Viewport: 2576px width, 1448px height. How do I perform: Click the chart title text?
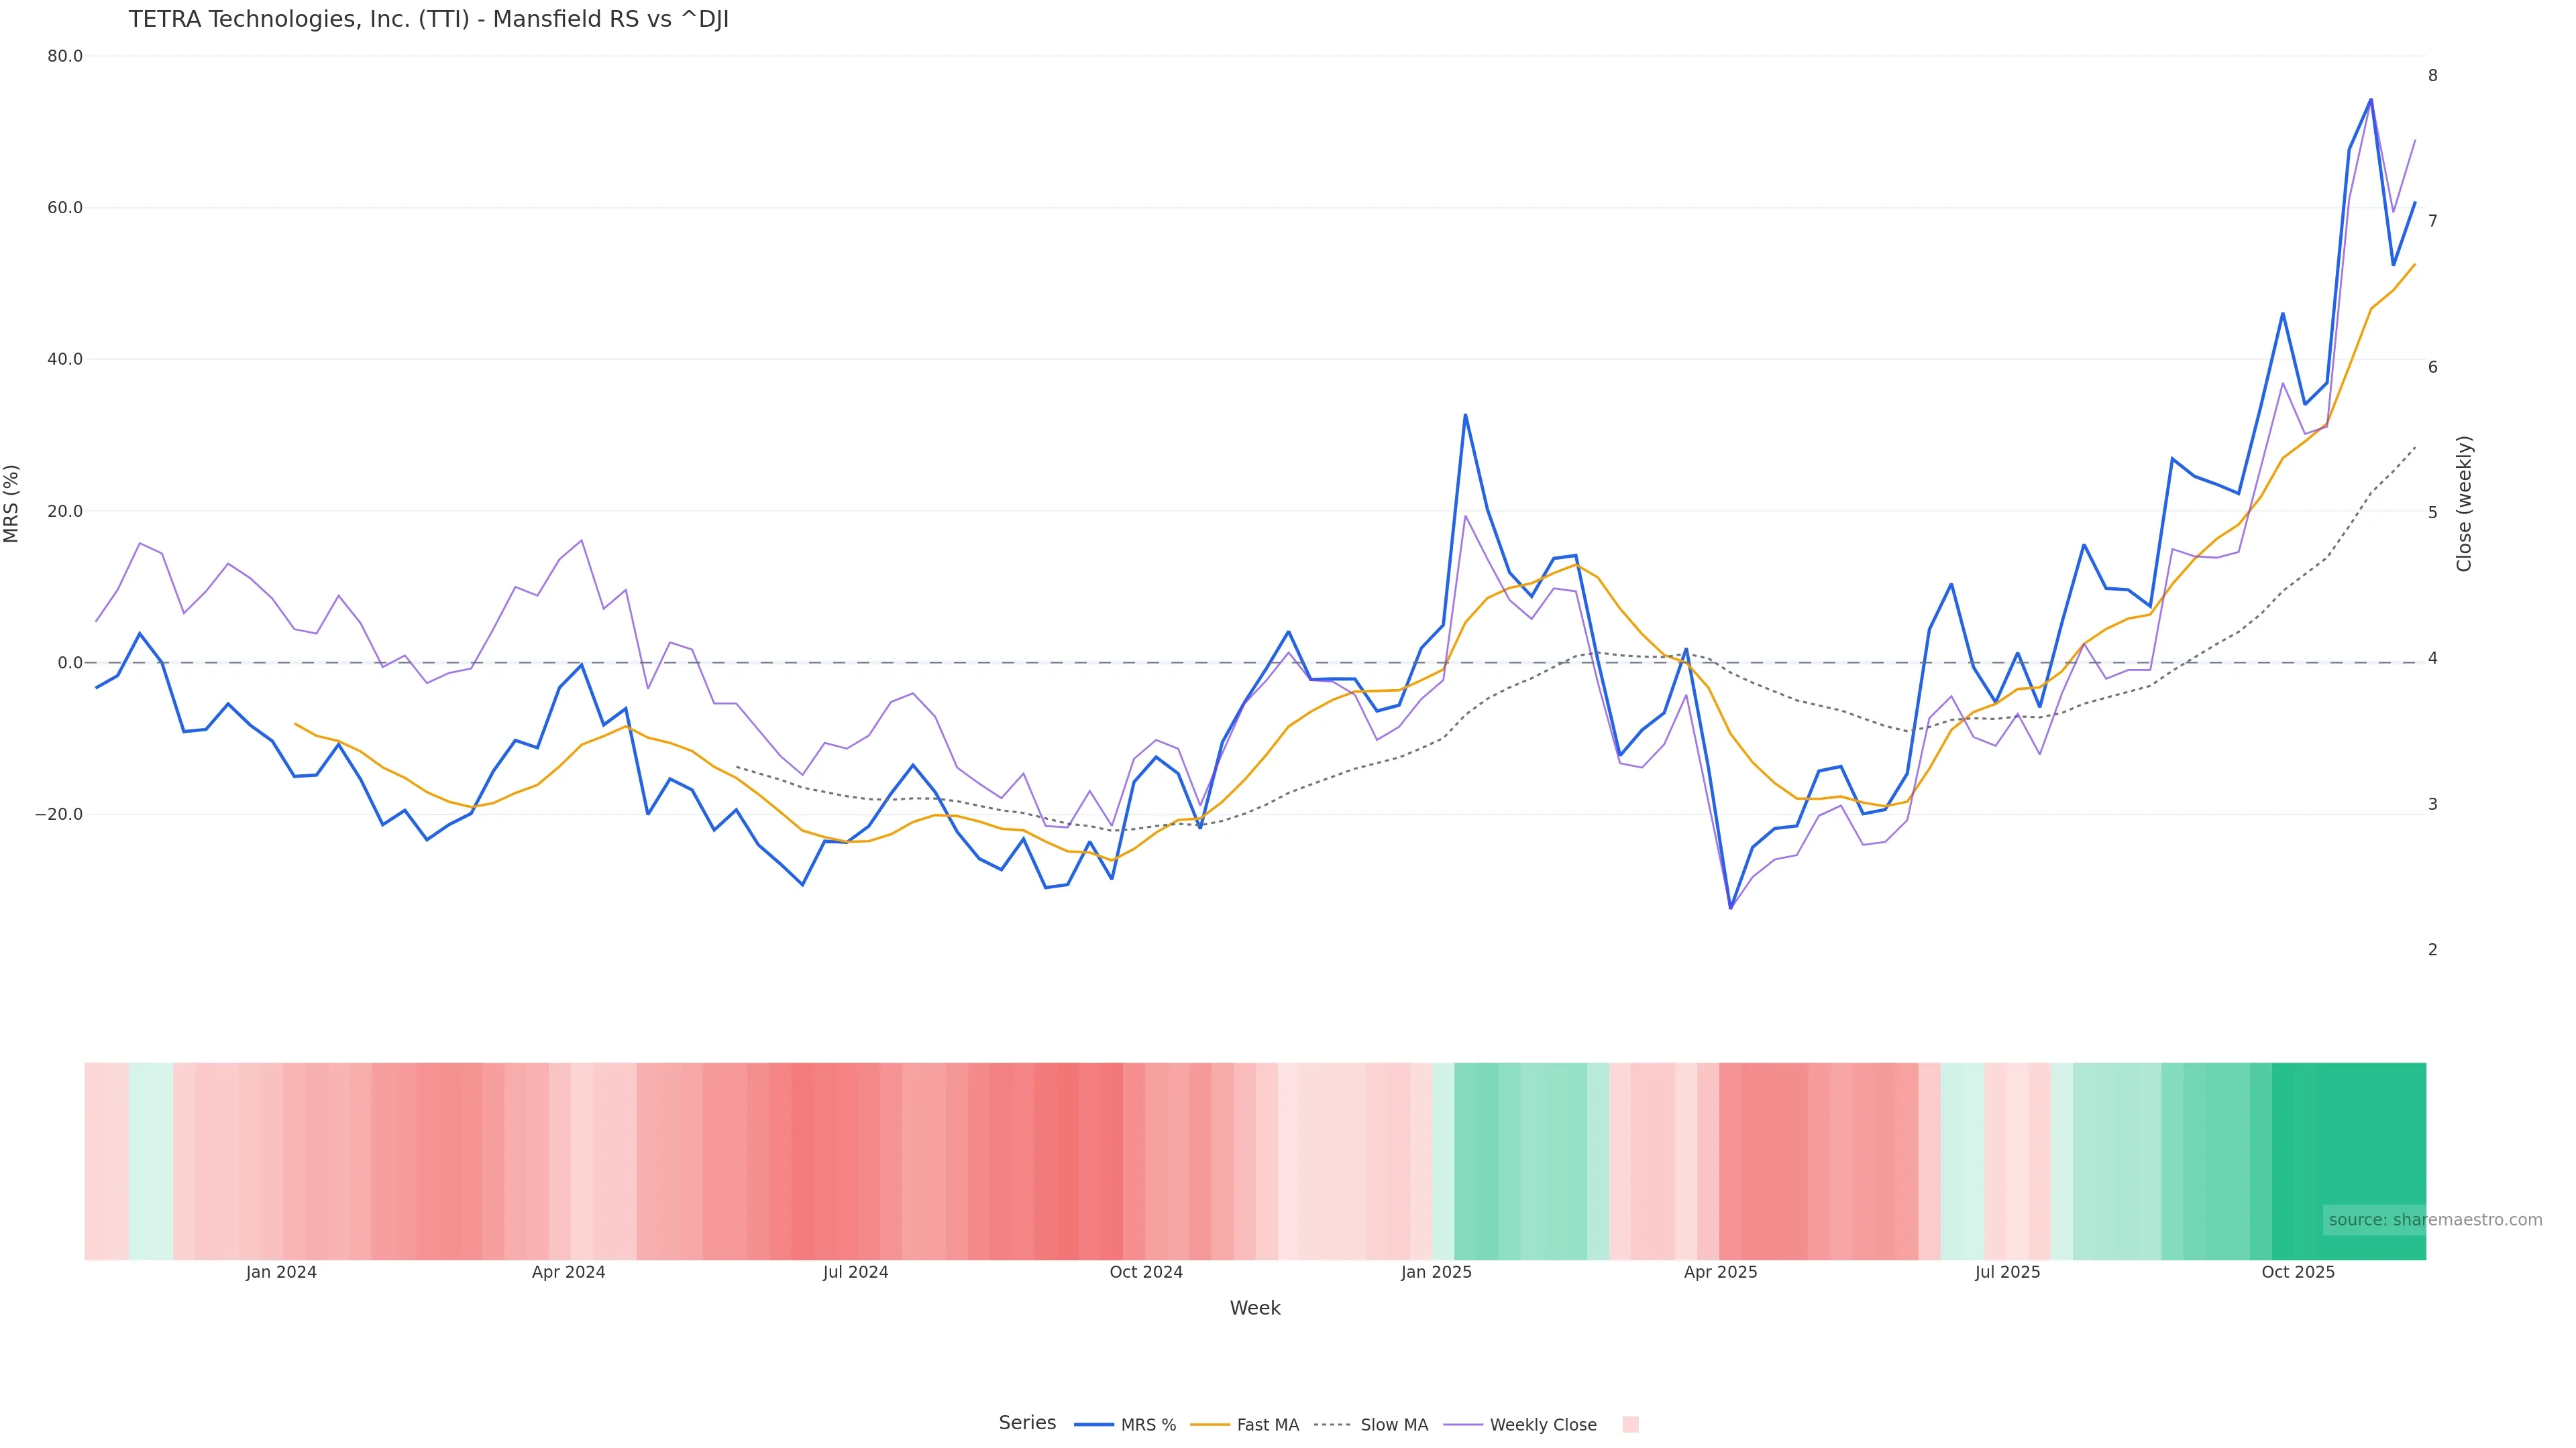[x=428, y=20]
